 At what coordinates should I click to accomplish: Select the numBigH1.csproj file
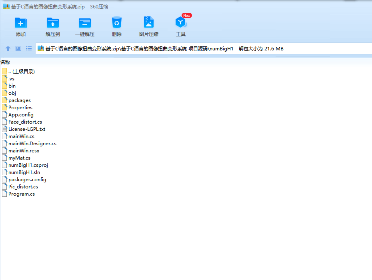[25, 165]
